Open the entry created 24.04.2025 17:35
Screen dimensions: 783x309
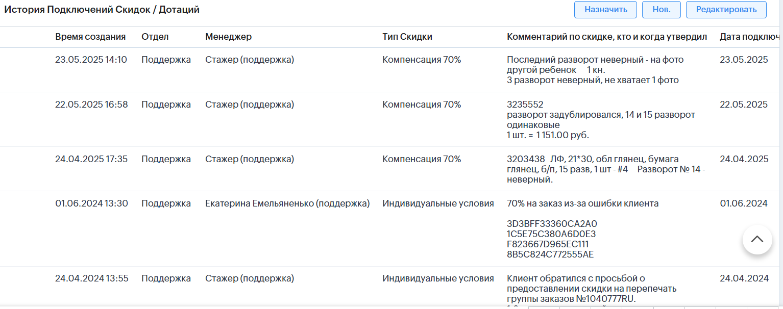(91, 159)
